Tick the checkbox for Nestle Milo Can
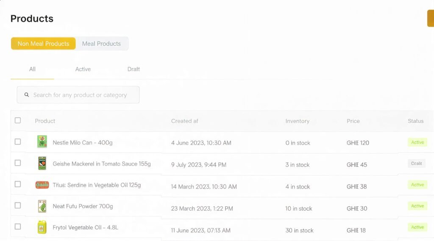Screen dimensions: 434x241 pyautogui.click(x=18, y=142)
